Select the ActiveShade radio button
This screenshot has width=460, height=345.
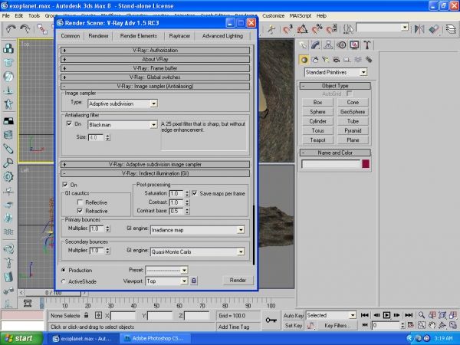click(64, 281)
